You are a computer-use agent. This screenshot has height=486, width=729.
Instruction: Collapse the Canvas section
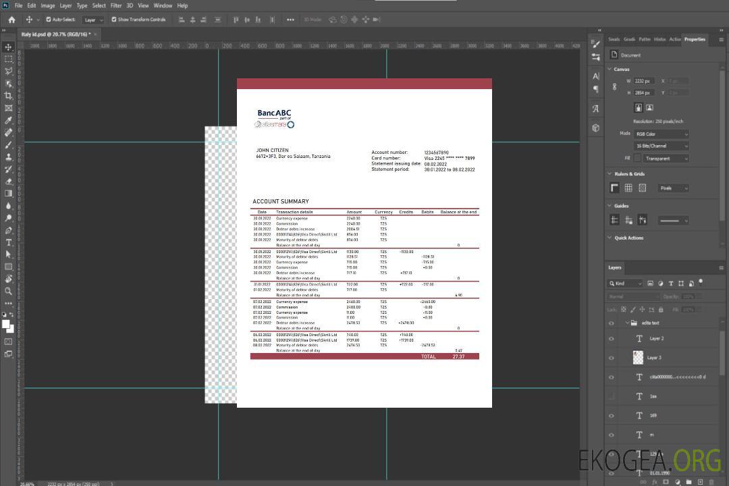tap(610, 69)
